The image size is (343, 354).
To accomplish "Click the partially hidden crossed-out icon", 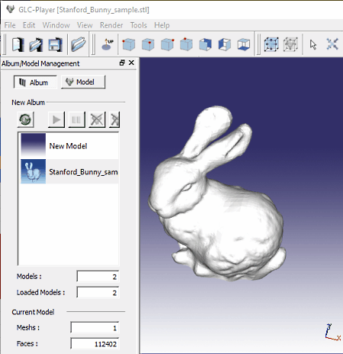I will (114, 120).
